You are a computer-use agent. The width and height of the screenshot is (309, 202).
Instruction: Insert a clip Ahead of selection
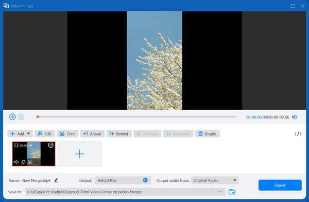(92, 134)
